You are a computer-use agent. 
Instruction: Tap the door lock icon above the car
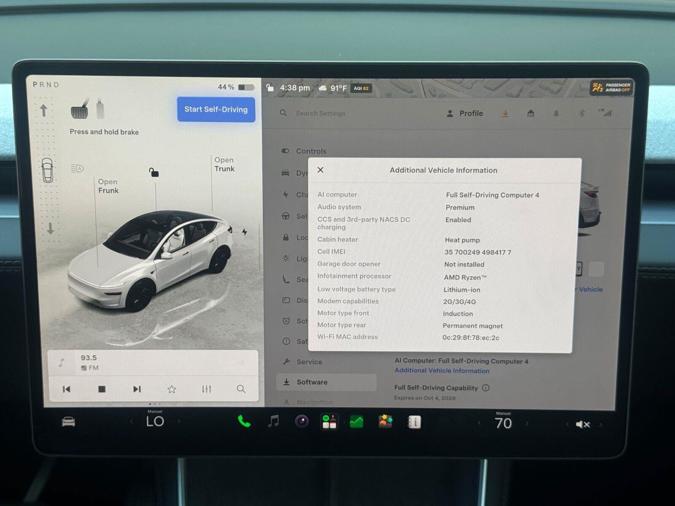click(154, 172)
